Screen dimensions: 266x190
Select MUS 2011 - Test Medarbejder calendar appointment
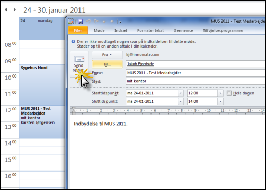(42, 122)
